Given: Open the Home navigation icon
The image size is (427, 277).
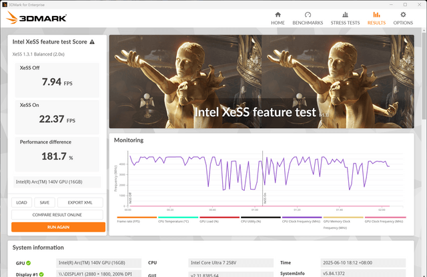Looking at the screenshot, I should click(278, 15).
